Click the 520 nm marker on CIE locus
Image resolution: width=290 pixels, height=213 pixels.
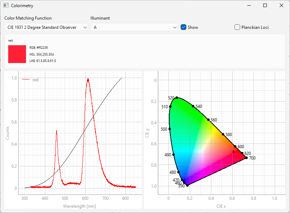point(176,98)
